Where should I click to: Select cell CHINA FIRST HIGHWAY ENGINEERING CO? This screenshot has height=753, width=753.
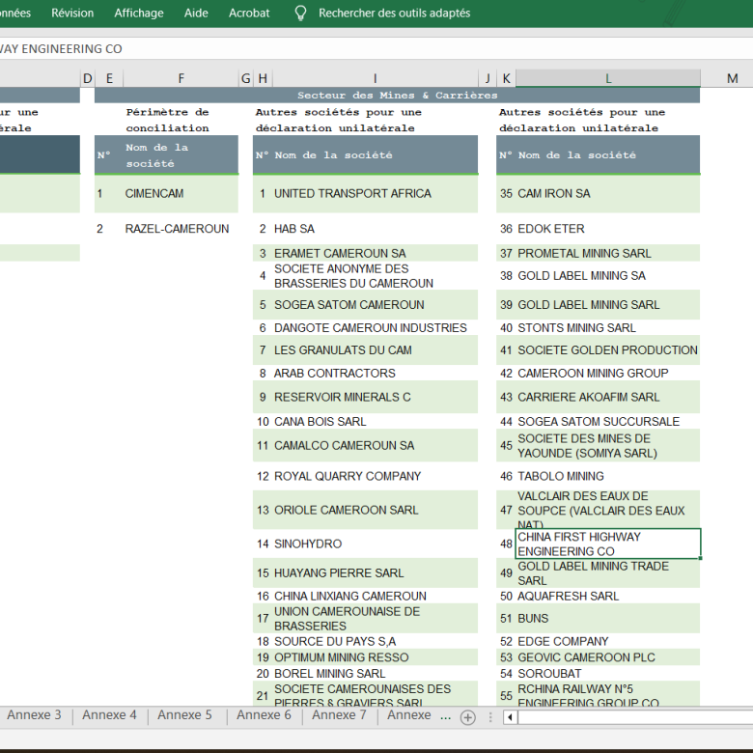(x=608, y=544)
